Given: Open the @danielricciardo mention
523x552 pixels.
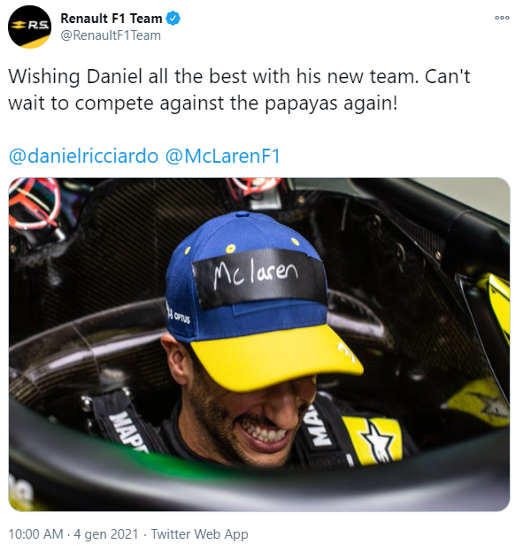Looking at the screenshot, I should pos(83,156).
